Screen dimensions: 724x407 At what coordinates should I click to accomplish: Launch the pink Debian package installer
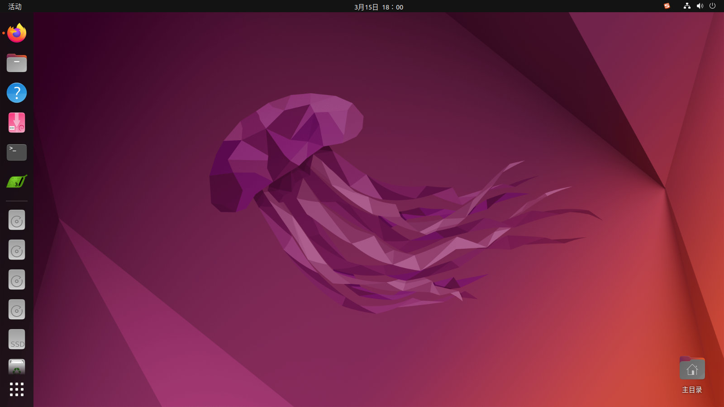tap(17, 123)
